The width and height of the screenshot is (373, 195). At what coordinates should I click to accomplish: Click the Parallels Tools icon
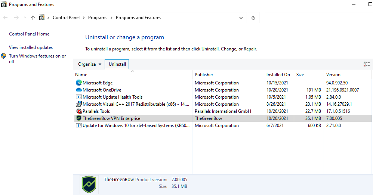[x=78, y=111]
